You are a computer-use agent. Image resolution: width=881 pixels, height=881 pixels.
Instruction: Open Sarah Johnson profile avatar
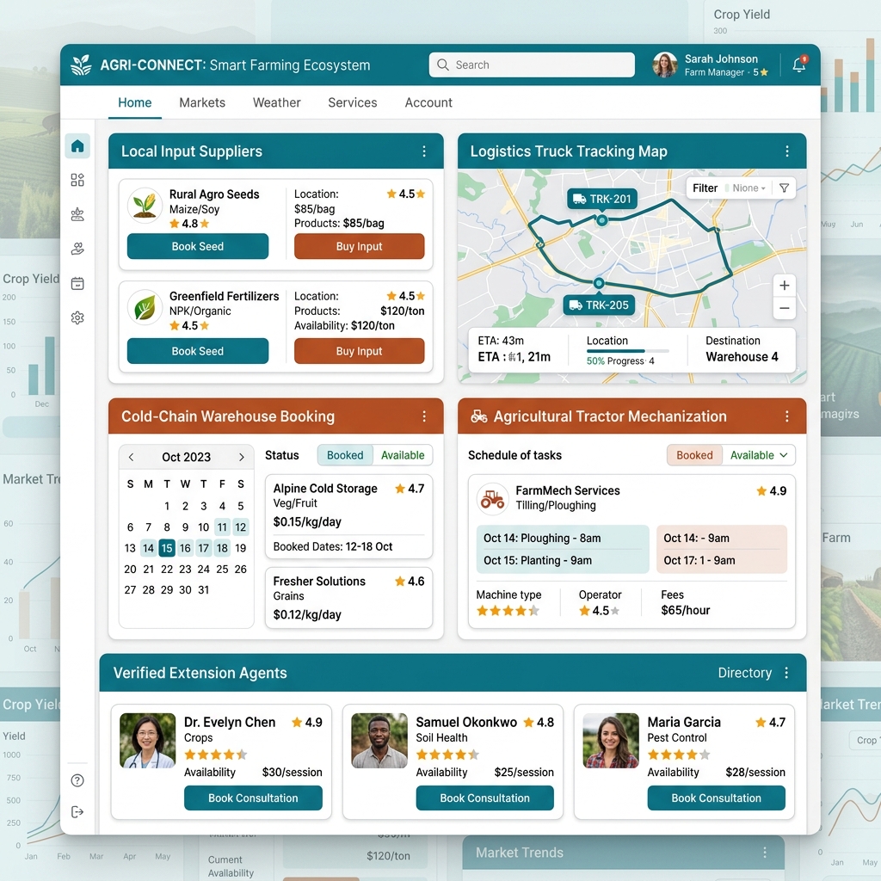pyautogui.click(x=665, y=65)
